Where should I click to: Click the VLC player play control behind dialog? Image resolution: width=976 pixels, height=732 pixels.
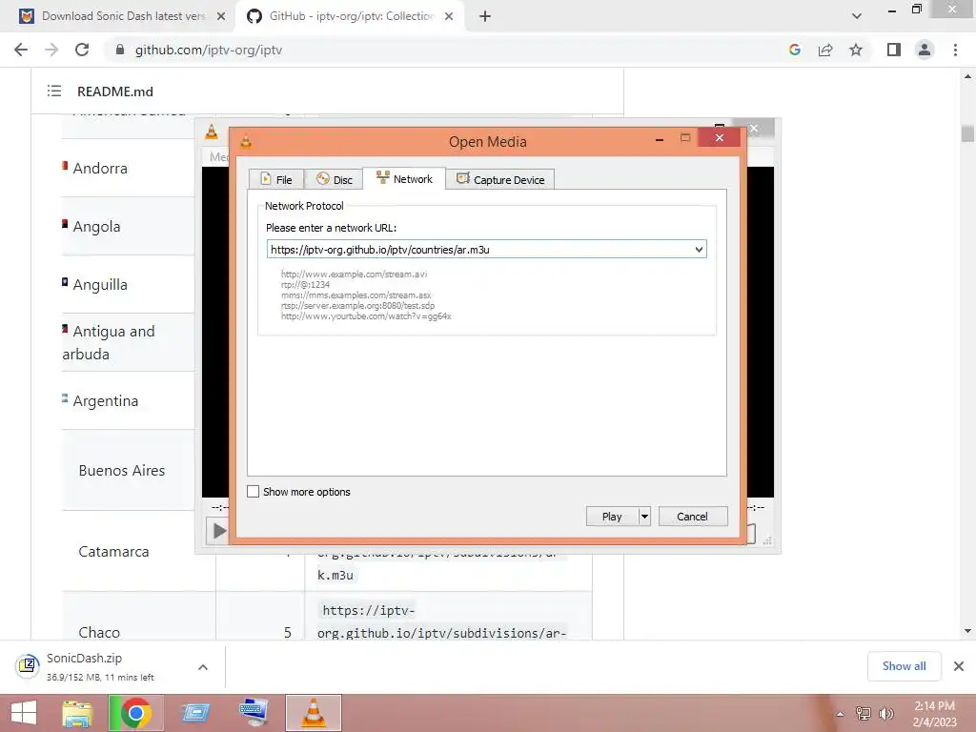click(x=218, y=531)
